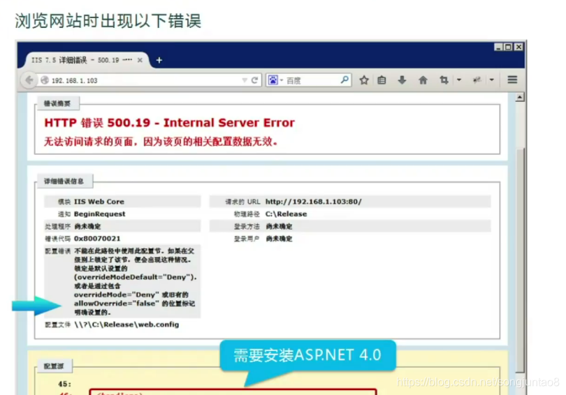The height and width of the screenshot is (395, 566).
Task: Expand dropdown beside the extension icon
Action: click(x=492, y=80)
